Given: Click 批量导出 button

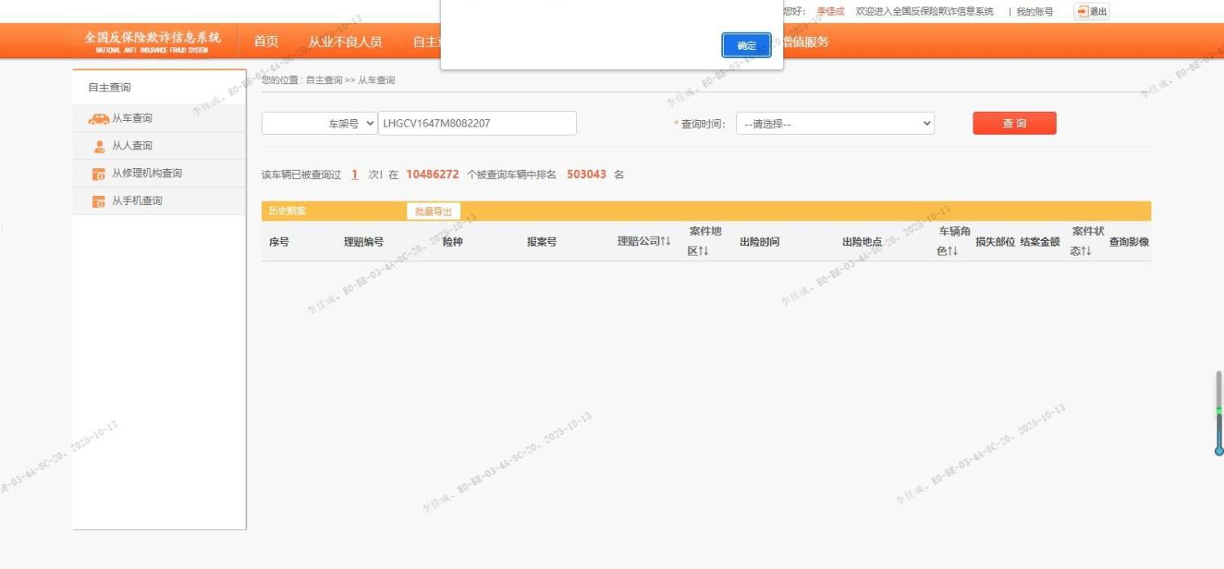Looking at the screenshot, I should pyautogui.click(x=433, y=211).
